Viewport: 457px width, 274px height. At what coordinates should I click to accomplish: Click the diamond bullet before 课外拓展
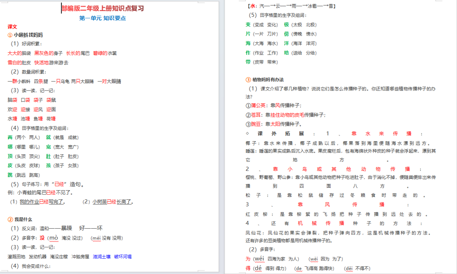tap(248, 134)
